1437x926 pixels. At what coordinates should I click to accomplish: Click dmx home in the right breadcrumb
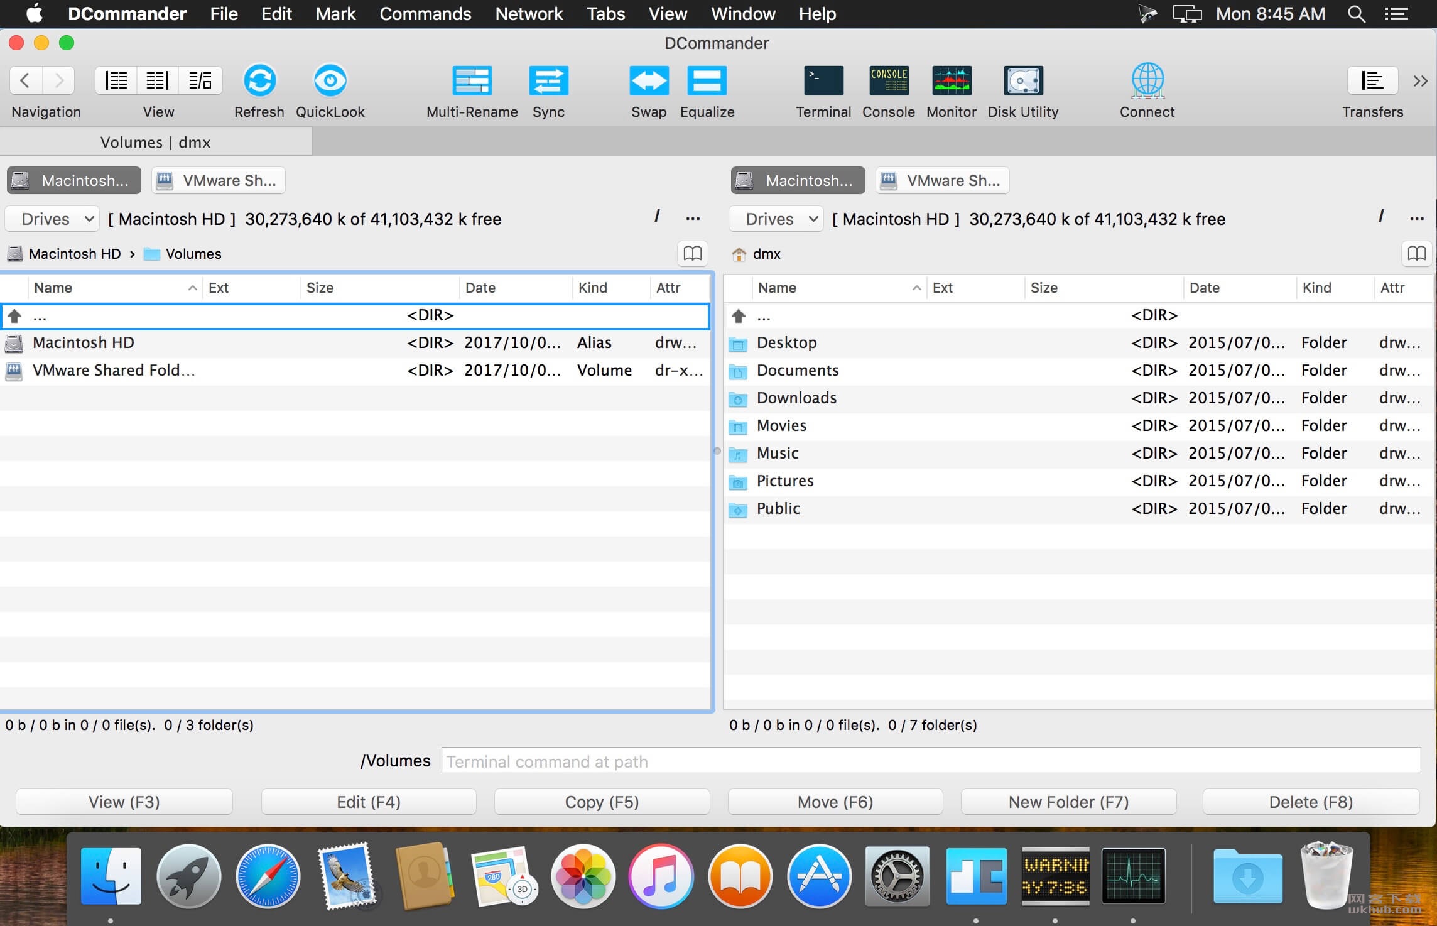pos(756,254)
